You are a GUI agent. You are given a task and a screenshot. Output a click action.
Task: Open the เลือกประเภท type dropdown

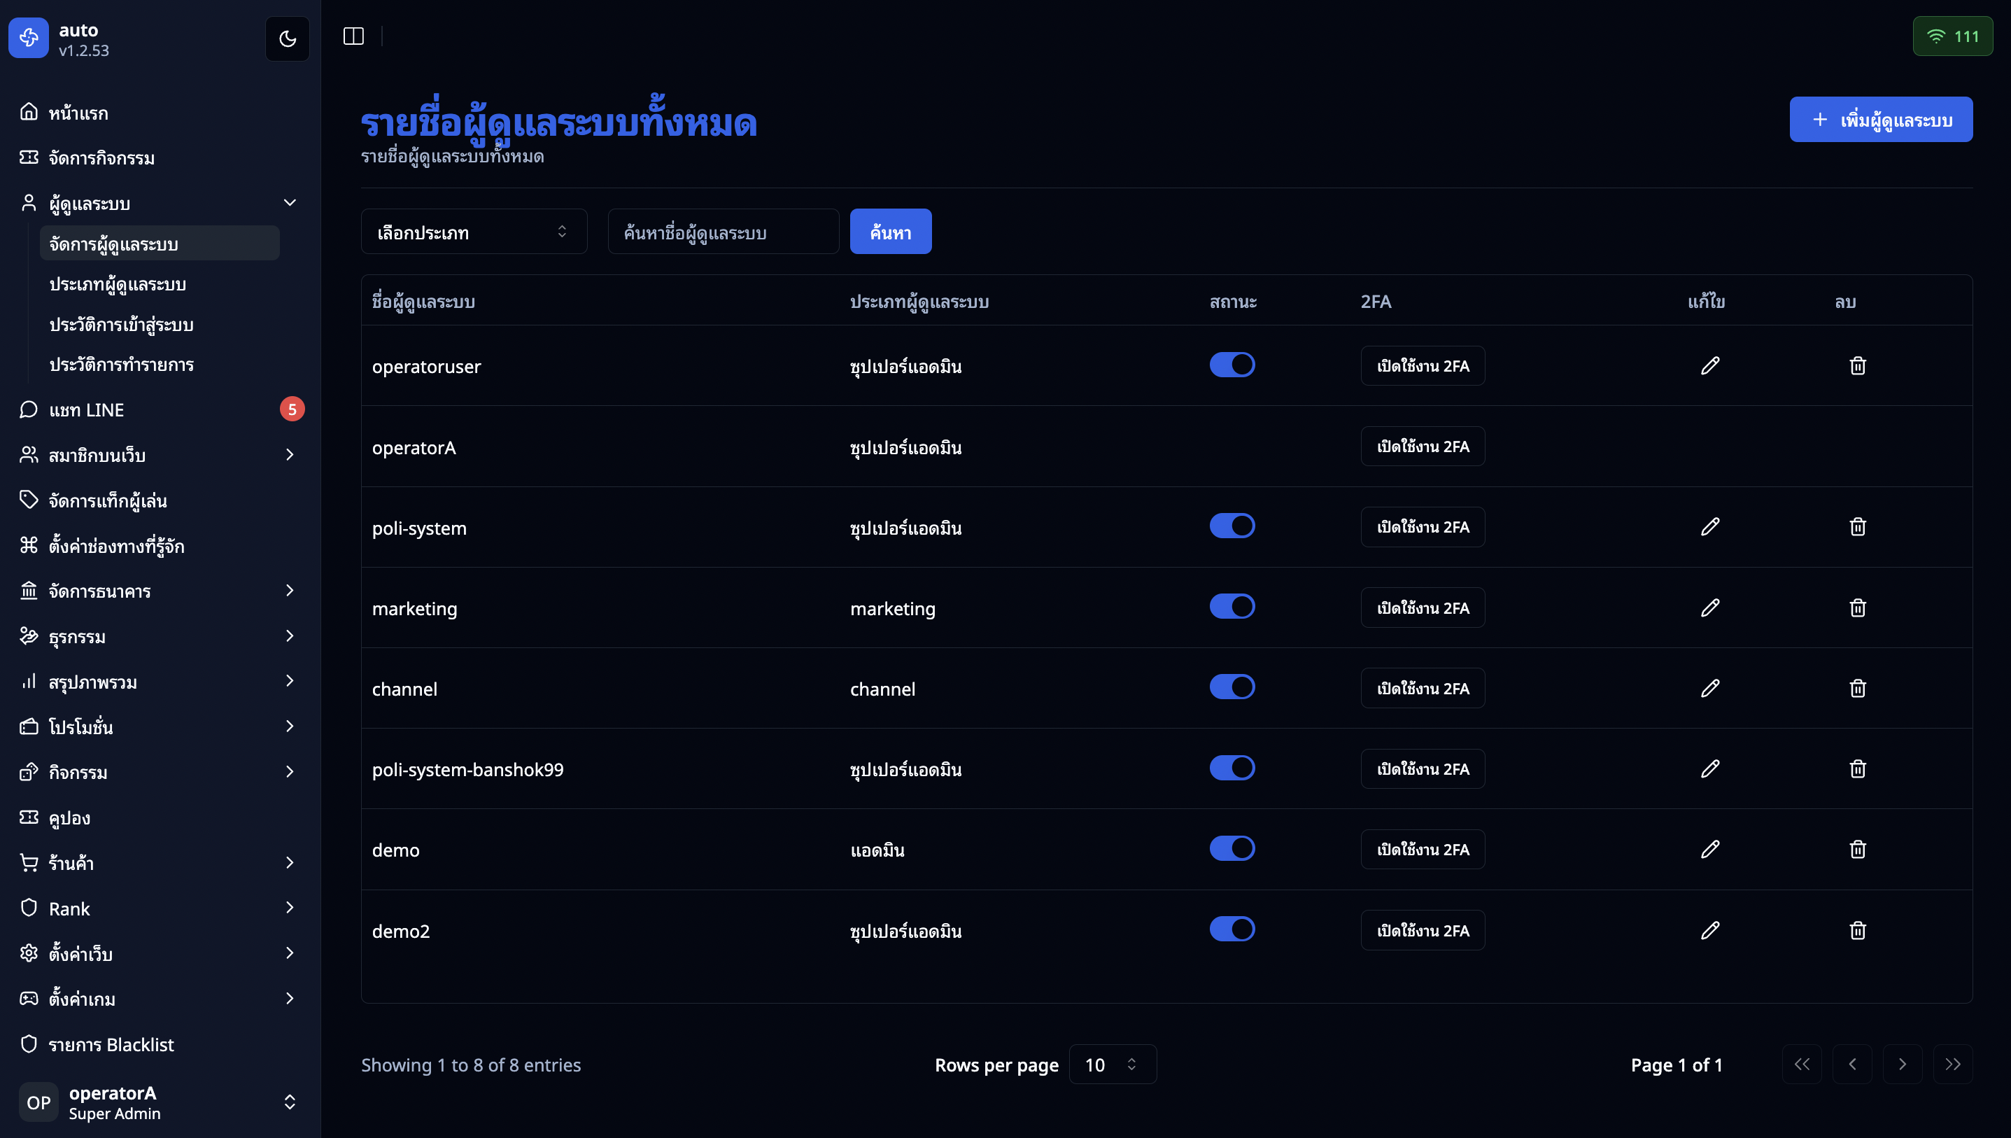pyautogui.click(x=474, y=232)
